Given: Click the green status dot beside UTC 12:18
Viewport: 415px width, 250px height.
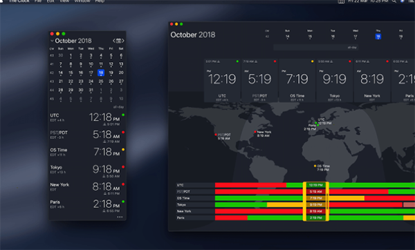Looking at the screenshot, I should coord(123,115).
